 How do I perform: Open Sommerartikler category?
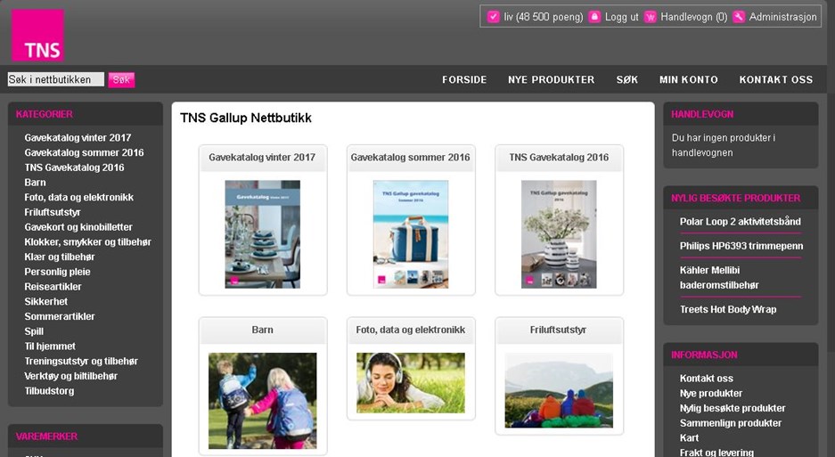[x=60, y=316]
